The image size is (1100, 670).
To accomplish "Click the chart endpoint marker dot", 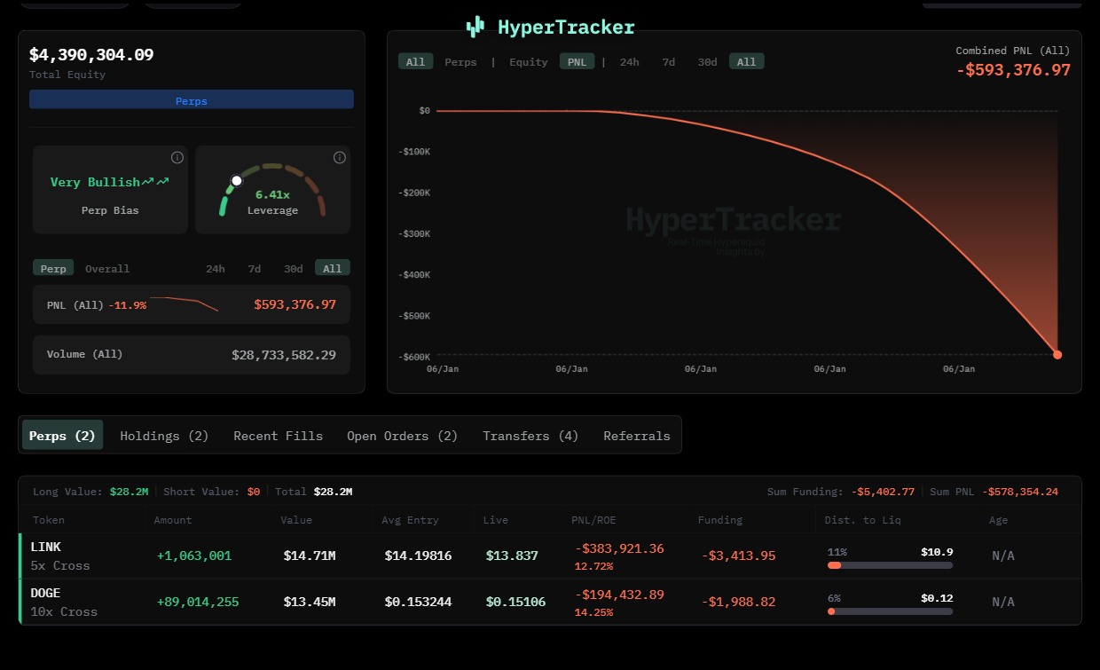I will pyautogui.click(x=1057, y=355).
